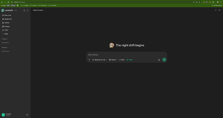The image size is (223, 118).
Task: Open the sidebar search magnifier icon
Action: (24, 11)
